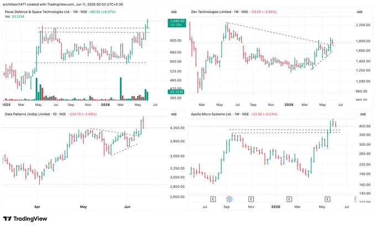376x227 pixels.
Task: Click the 365.00 price axis label
Action: click(176, 98)
